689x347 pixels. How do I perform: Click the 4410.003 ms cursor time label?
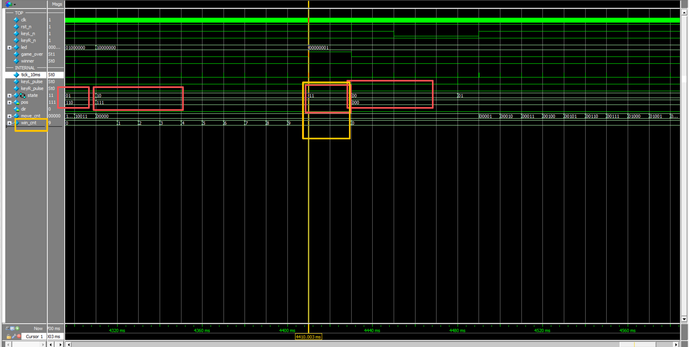[x=308, y=337]
